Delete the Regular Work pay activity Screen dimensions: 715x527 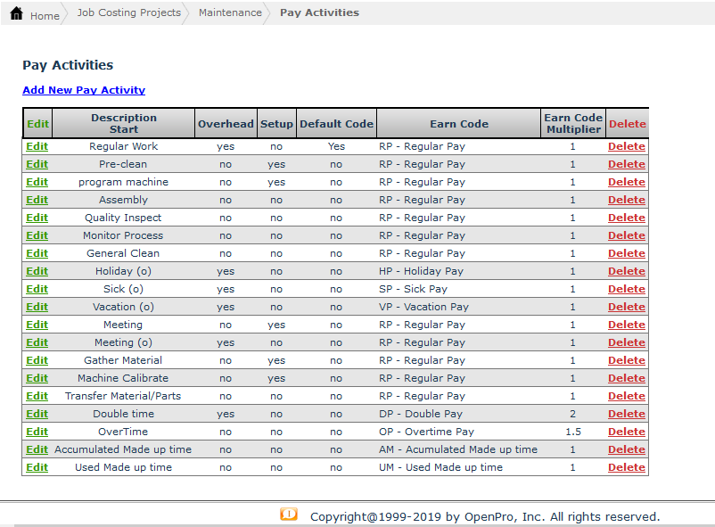click(x=626, y=146)
